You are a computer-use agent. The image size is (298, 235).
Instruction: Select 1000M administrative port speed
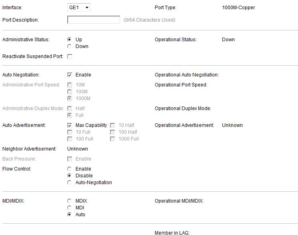(x=70, y=98)
